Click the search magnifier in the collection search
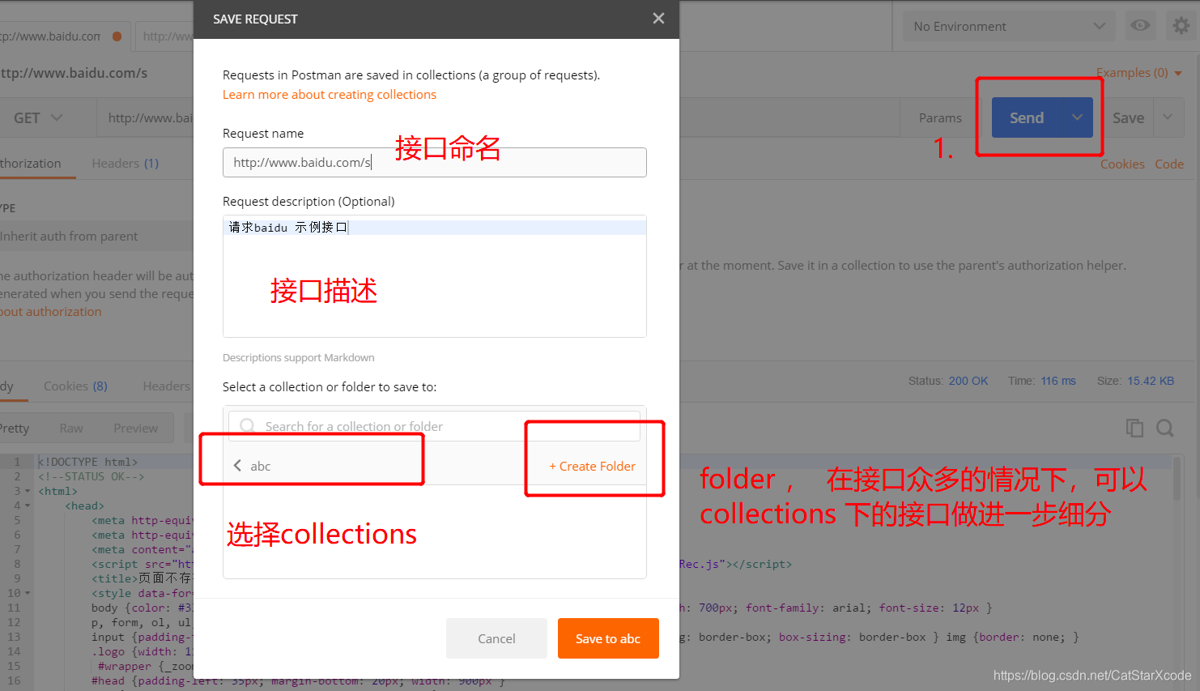Image resolution: width=1200 pixels, height=691 pixels. tap(248, 426)
